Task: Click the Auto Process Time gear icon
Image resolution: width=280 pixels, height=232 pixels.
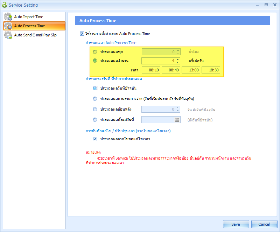Action: pos(8,26)
